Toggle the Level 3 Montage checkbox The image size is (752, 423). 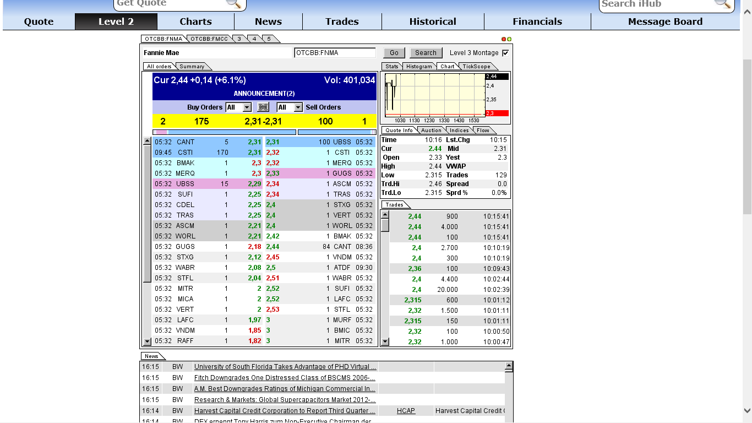(x=505, y=53)
